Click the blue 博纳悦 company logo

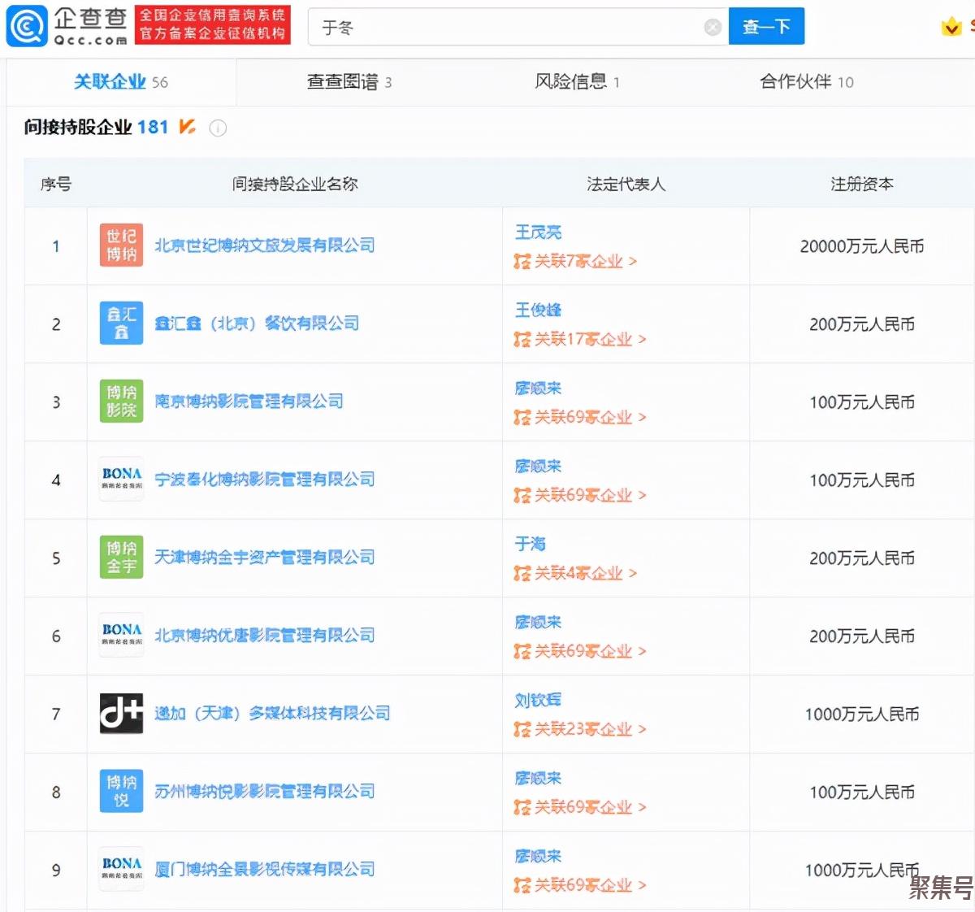[x=121, y=792]
